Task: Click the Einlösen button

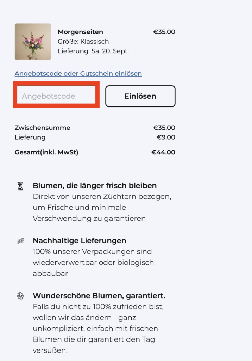Action: coord(140,96)
